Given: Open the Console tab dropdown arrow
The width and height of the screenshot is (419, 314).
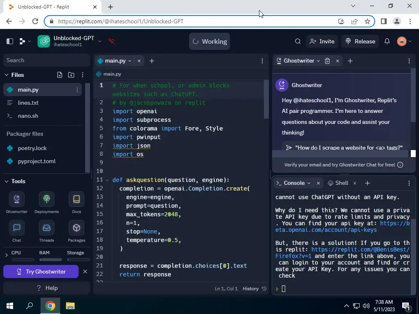Looking at the screenshot, I should pyautogui.click(x=309, y=183).
